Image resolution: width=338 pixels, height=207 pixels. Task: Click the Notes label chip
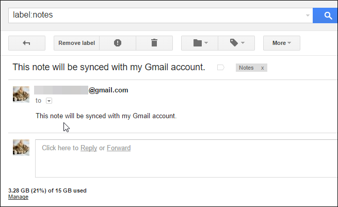tap(247, 68)
